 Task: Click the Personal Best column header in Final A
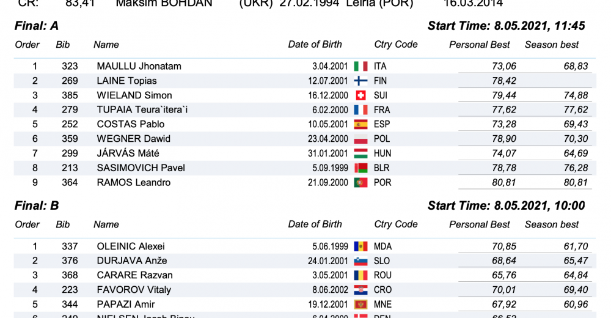point(480,45)
